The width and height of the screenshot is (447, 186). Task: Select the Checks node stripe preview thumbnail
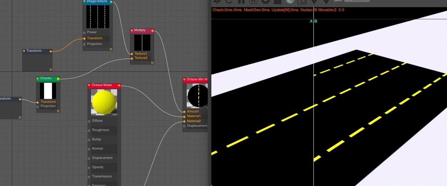coord(48,91)
